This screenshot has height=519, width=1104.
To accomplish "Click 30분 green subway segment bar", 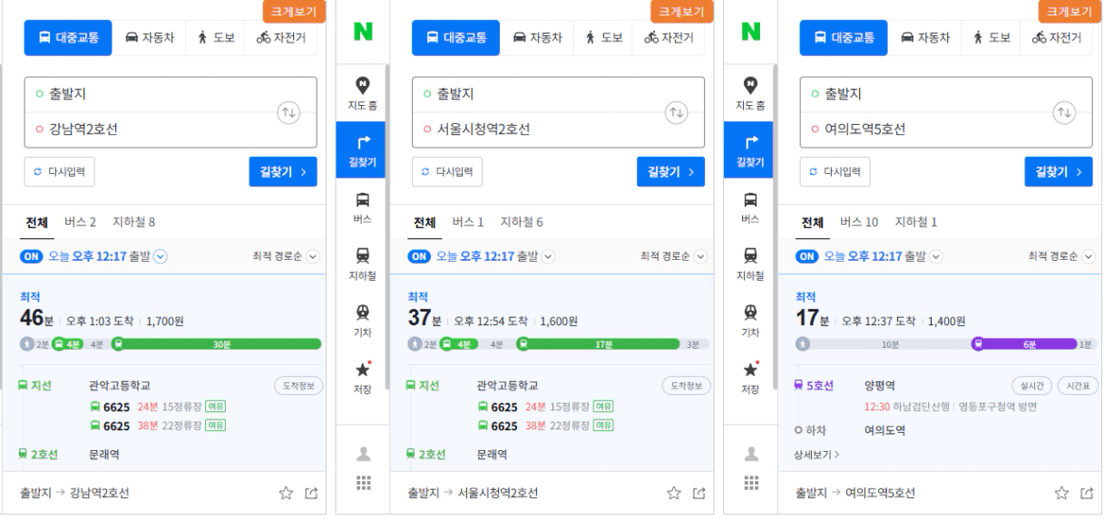I will [x=216, y=344].
